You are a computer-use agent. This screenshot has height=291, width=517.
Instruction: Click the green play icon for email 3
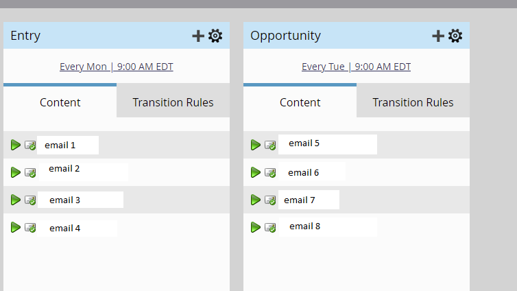[x=16, y=200]
